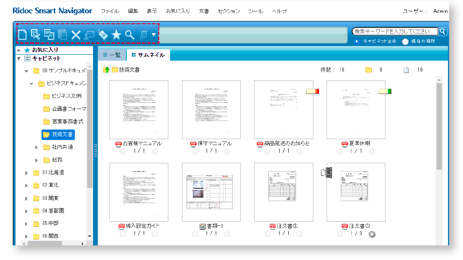Switch to the 一覧 list tab
Image resolution: width=463 pixels, height=260 pixels.
[x=112, y=55]
